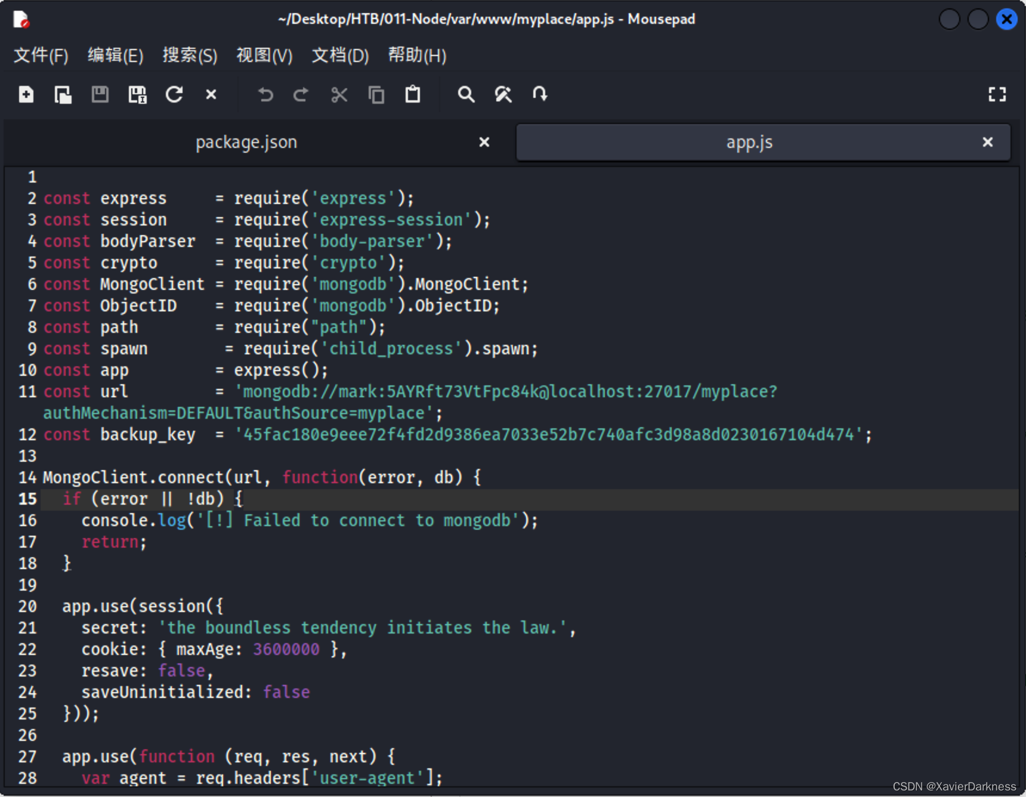Open the 文档(D) menu
This screenshot has height=797, width=1026.
tap(341, 55)
